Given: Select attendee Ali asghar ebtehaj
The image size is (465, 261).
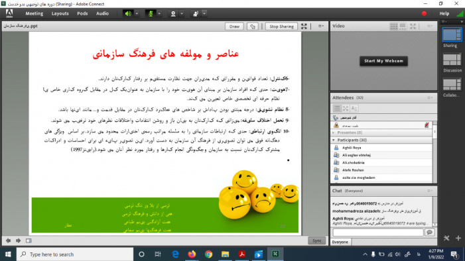Looking at the screenshot, I should point(381,155).
